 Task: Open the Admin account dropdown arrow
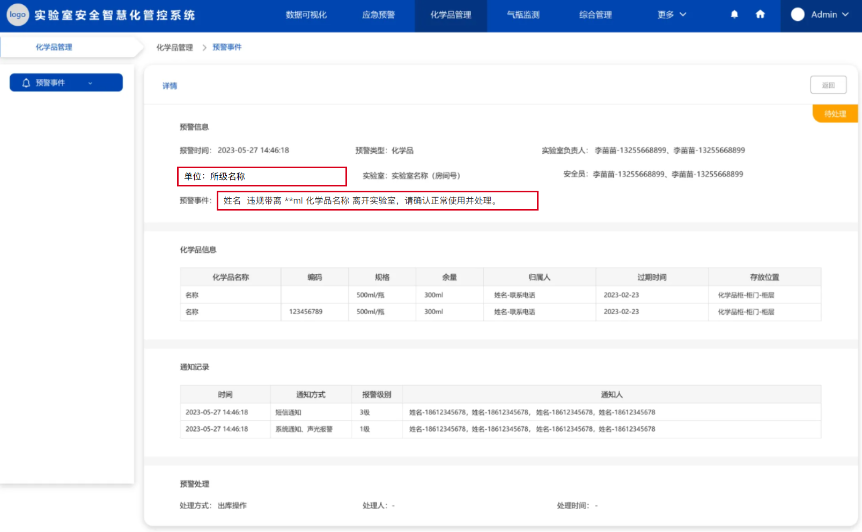pos(845,14)
